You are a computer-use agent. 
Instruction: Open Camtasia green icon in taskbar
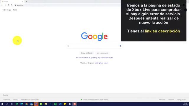tap(41, 104)
